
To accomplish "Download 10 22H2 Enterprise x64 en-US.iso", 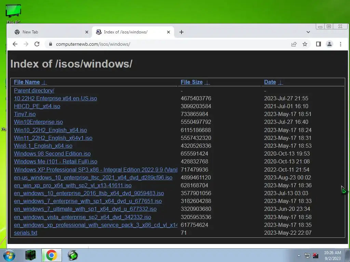I will coord(55,98).
